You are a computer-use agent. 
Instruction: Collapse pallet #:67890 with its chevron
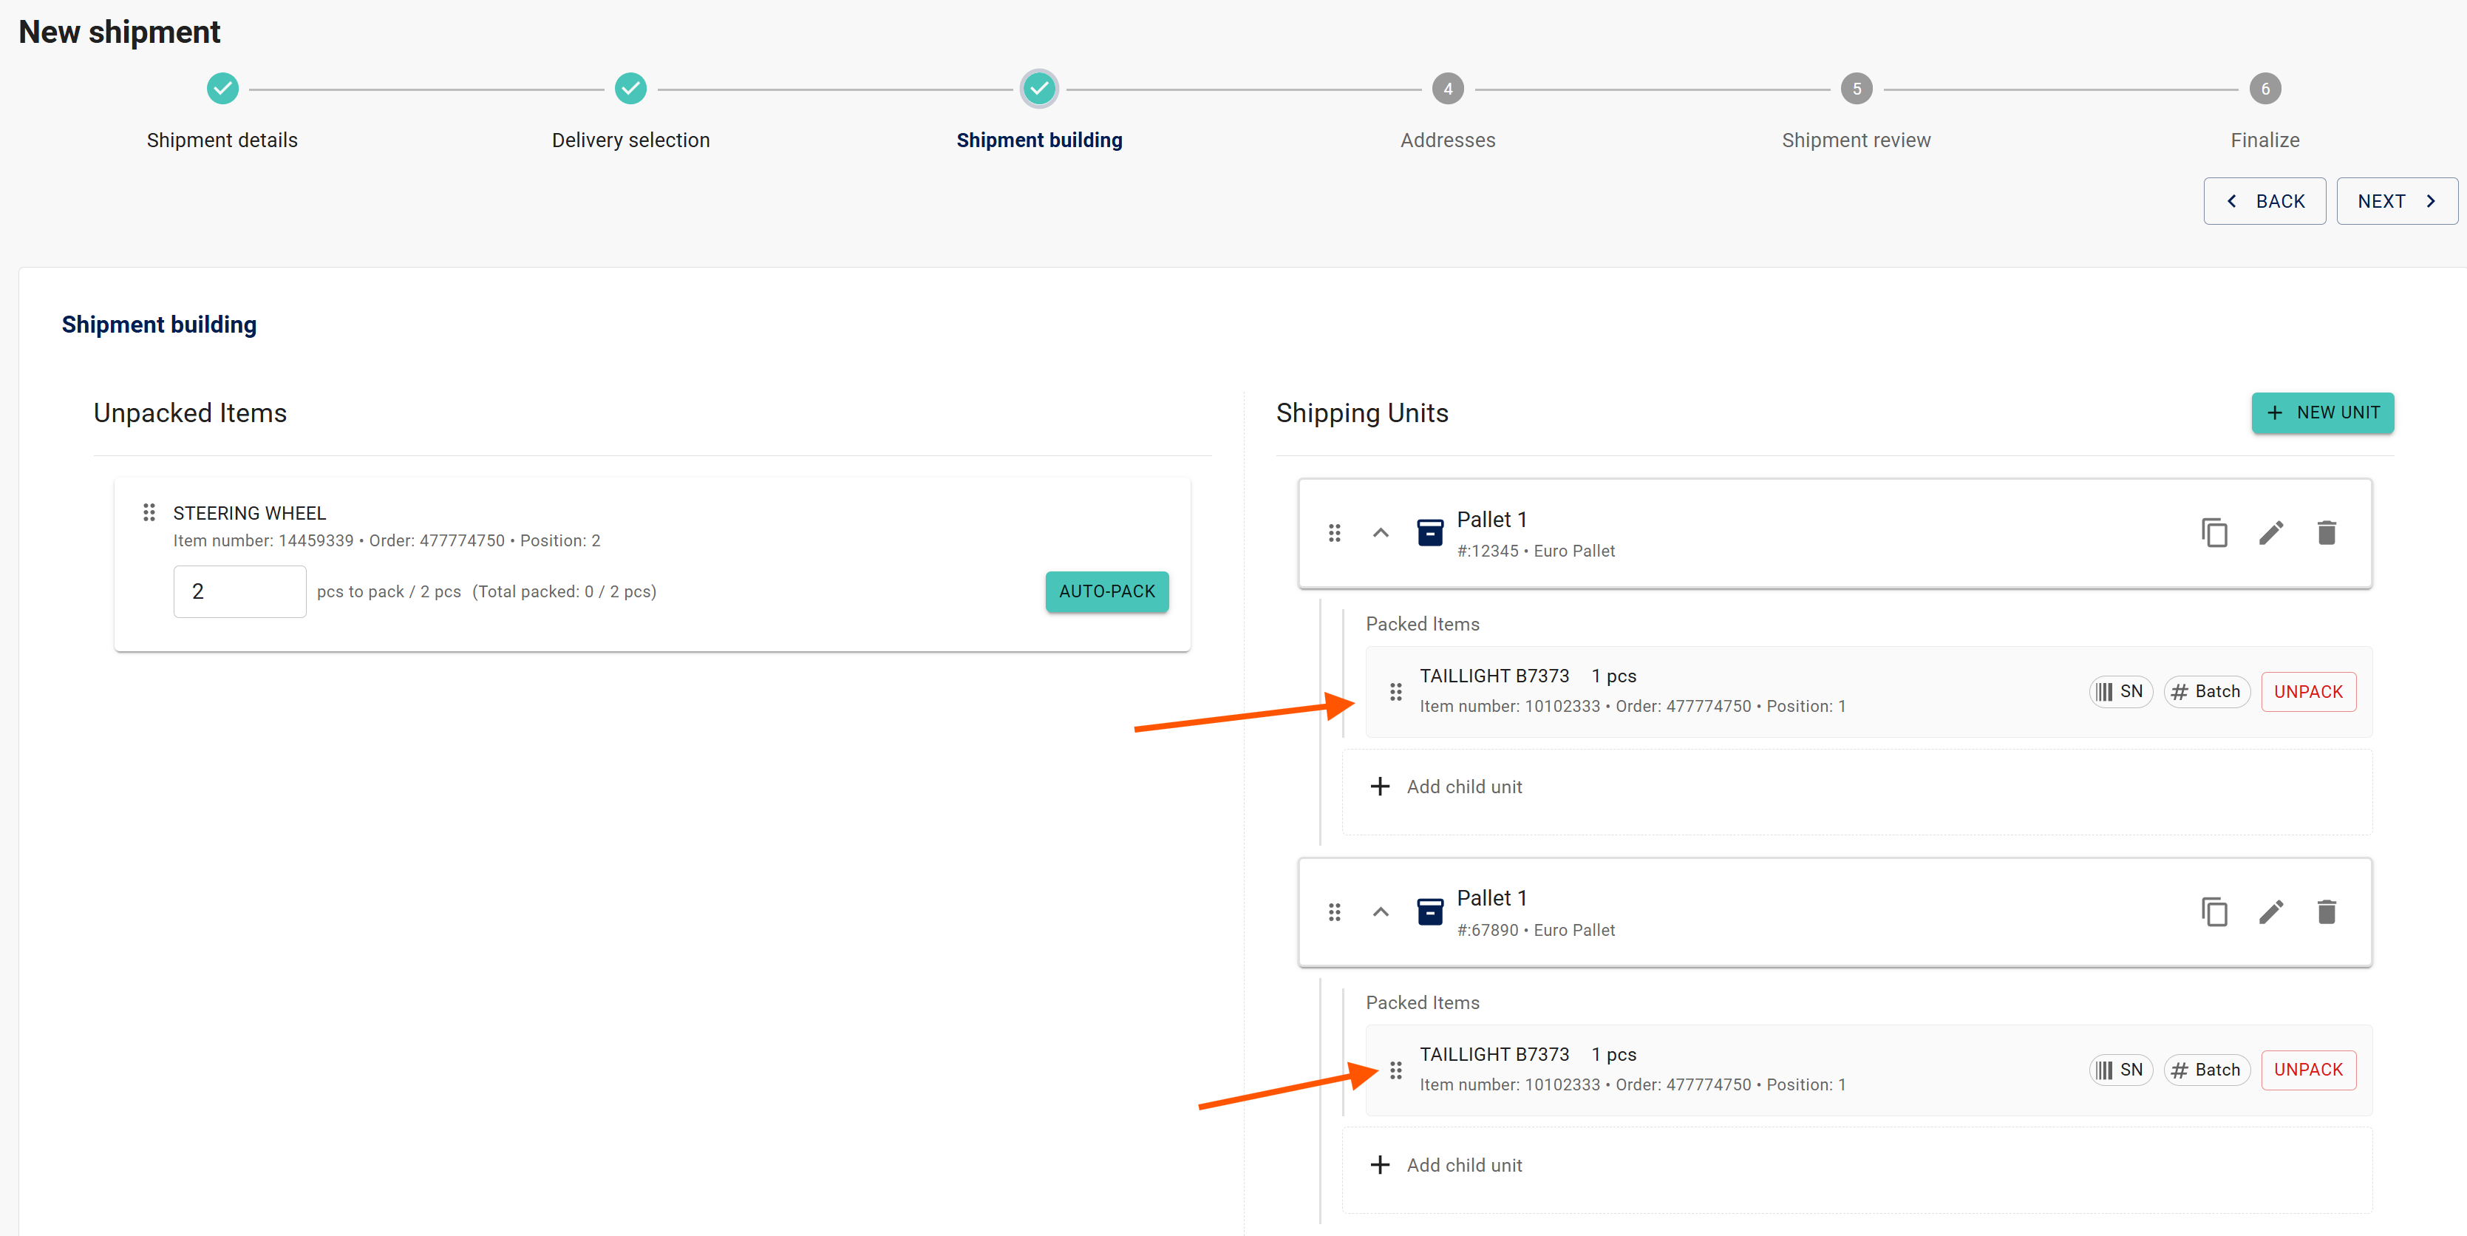point(1380,911)
